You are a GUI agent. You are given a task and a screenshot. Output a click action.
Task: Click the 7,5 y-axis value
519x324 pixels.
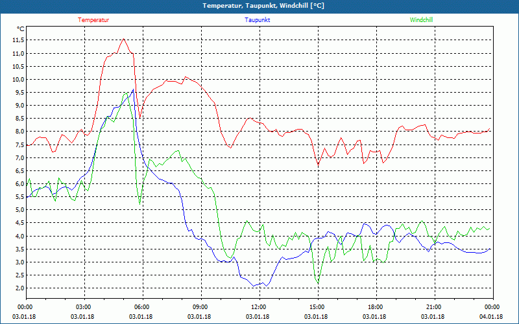pos(19,145)
